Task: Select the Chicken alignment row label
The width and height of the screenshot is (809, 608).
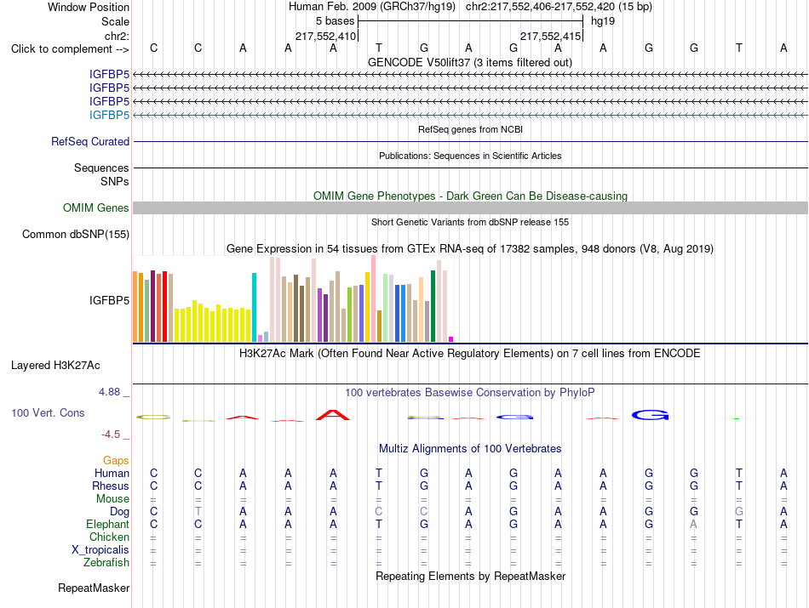Action: tap(109, 537)
